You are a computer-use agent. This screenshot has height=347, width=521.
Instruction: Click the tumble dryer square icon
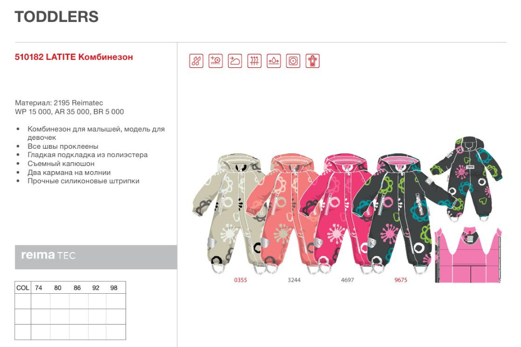pyautogui.click(x=293, y=61)
